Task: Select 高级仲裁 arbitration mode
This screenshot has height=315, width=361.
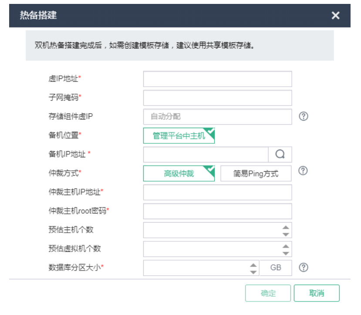Action: tap(179, 173)
